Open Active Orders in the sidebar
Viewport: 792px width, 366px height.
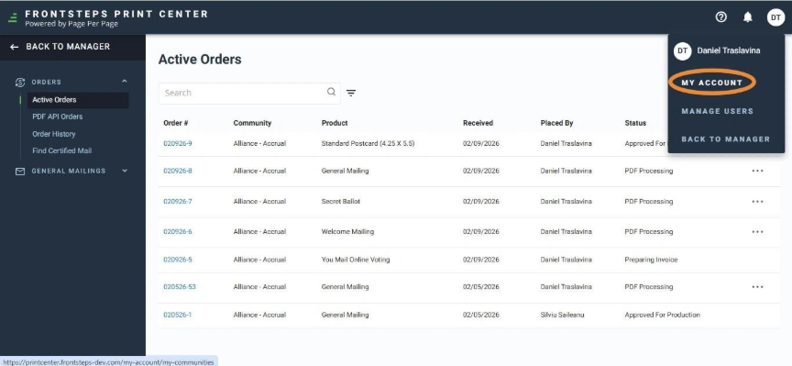point(78,100)
